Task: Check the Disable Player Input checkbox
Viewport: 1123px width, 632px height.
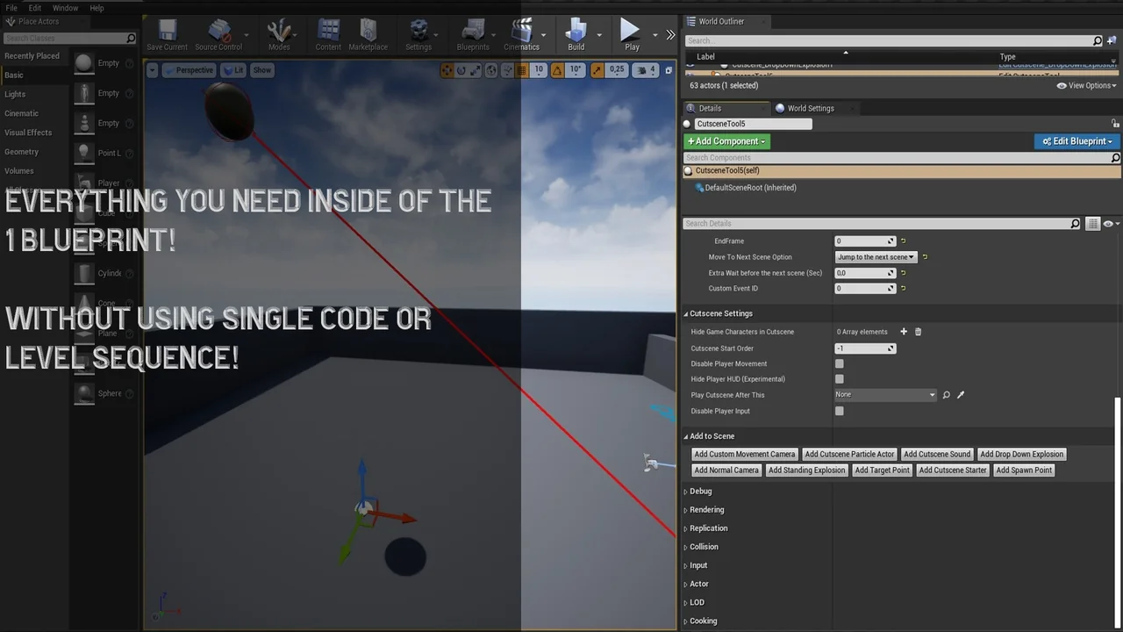Action: pos(840,411)
